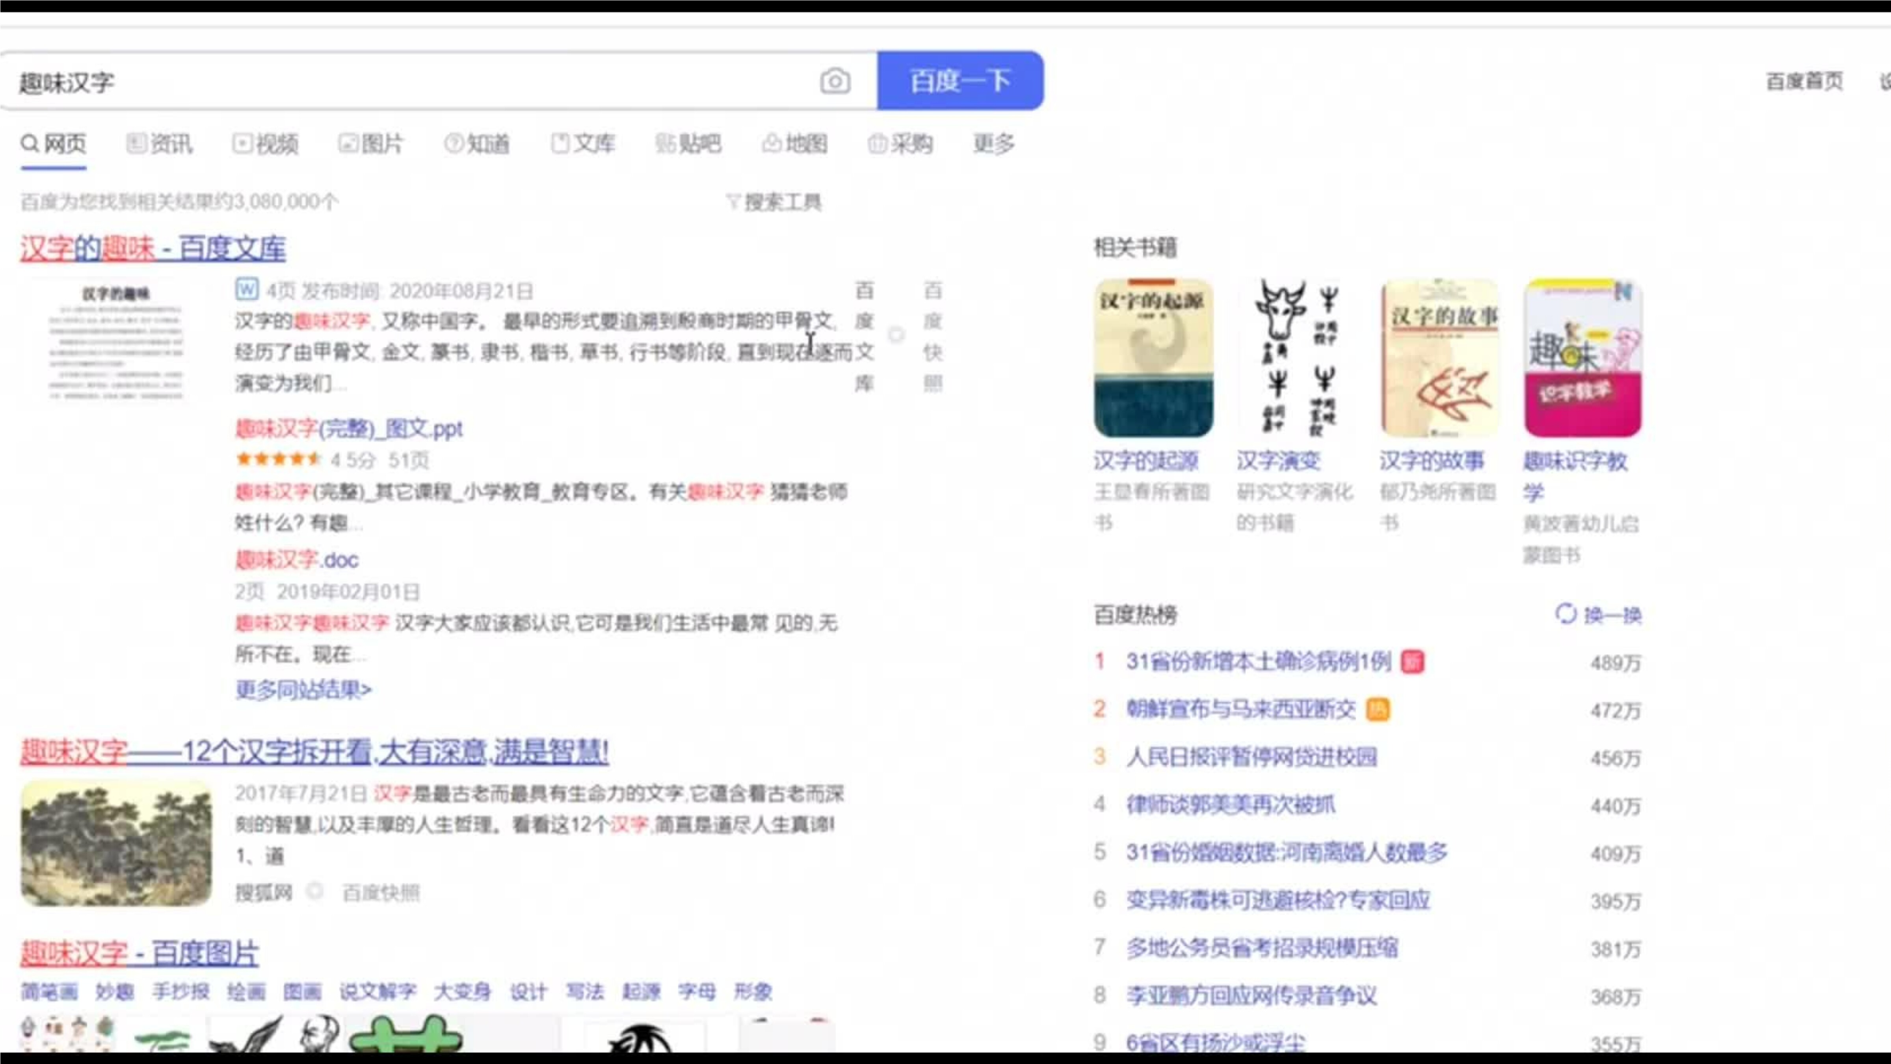Viewport: 1891px width, 1064px height.
Task: Open 搜索工具 filter options
Action: point(774,202)
